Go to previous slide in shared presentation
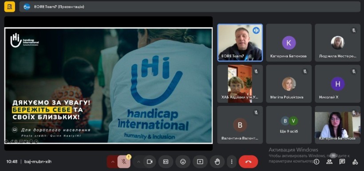Viewport: 364px width, 171px height. pyautogui.click(x=7, y=141)
